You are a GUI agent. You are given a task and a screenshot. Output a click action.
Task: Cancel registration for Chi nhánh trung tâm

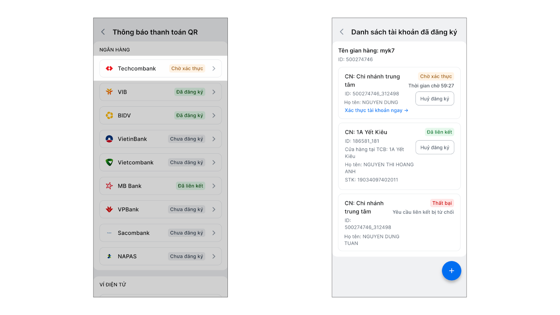pyautogui.click(x=435, y=99)
